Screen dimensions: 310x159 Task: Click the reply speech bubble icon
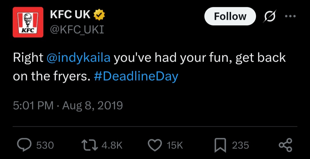24,145
